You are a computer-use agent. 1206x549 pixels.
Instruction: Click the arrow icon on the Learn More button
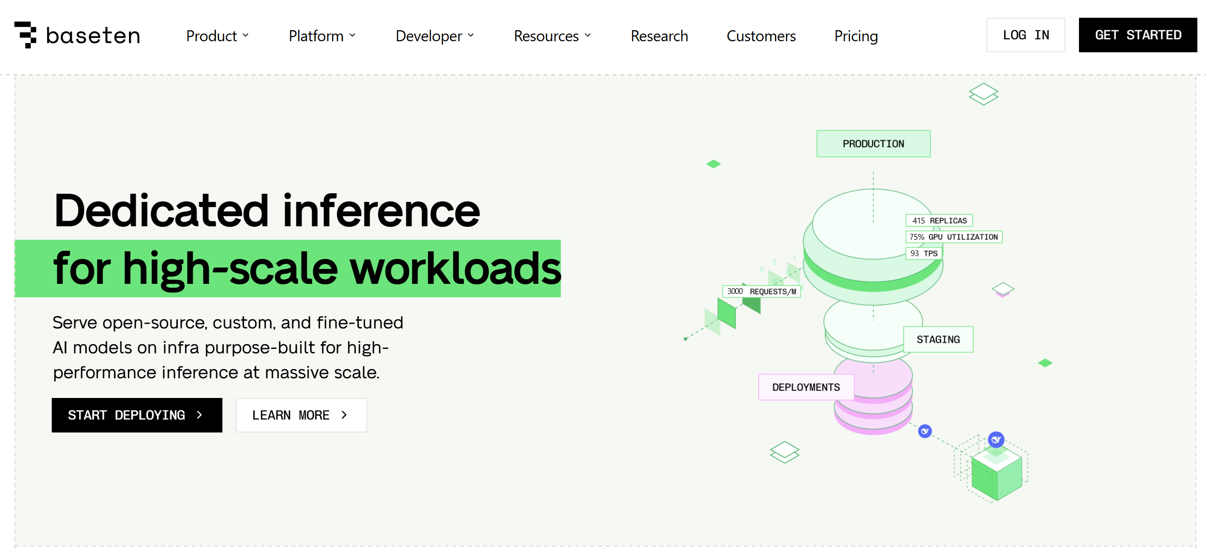pos(344,415)
